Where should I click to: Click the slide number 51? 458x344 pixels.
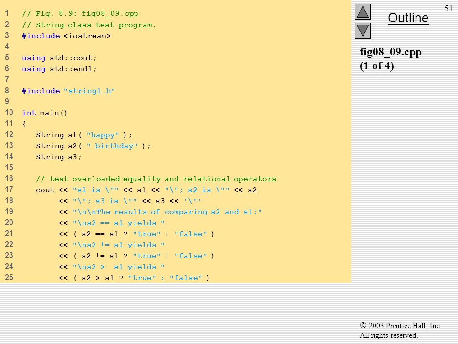coord(448,8)
